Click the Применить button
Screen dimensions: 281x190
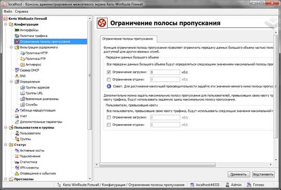(238, 174)
